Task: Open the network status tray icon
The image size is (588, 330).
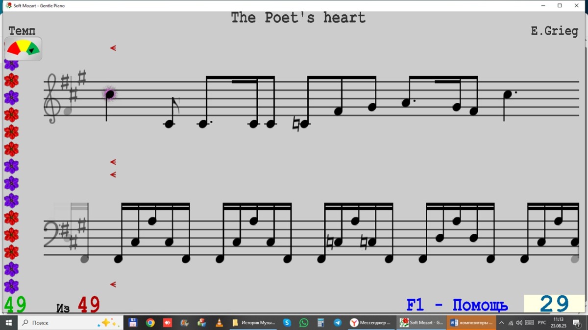Action: 511,323
